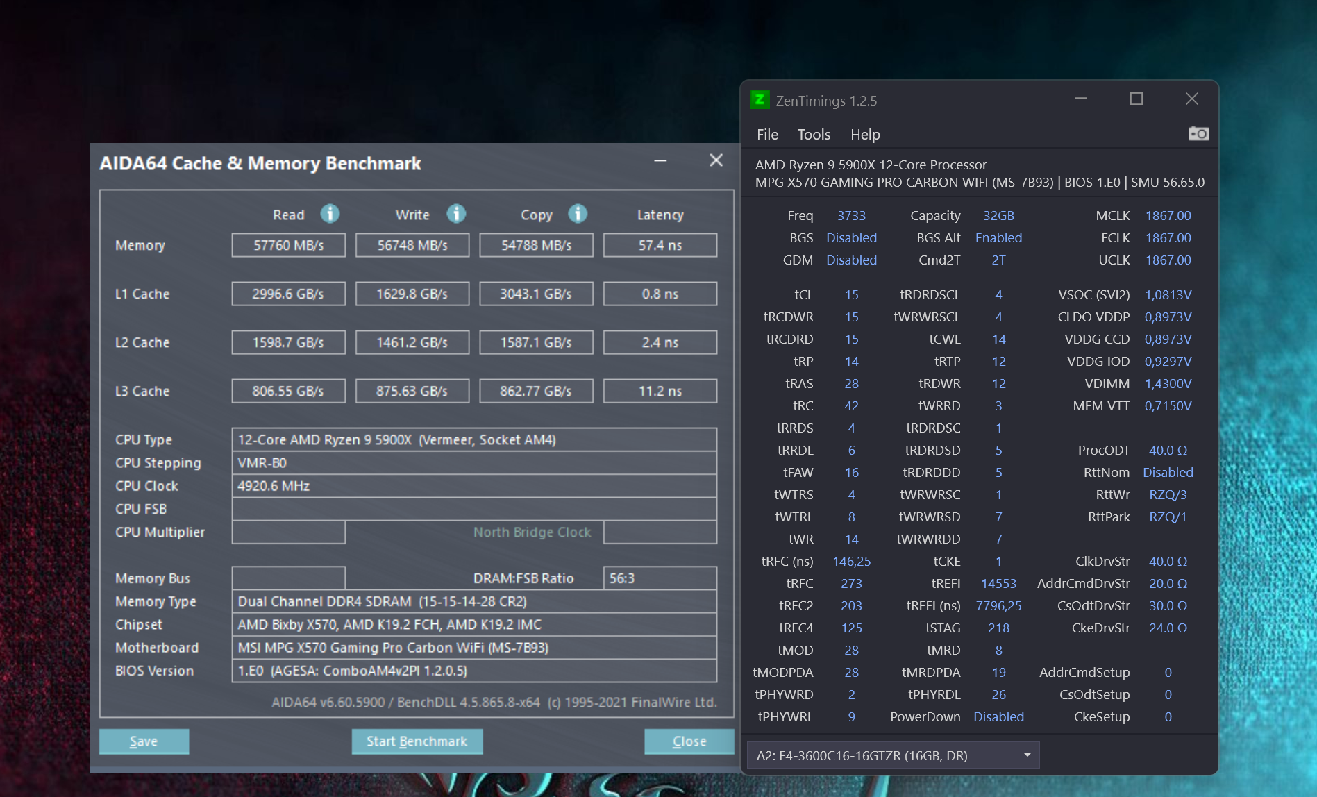Click the Memory Type field Dual Channel DDR4
Viewport: 1317px width, 797px height.
tap(474, 601)
